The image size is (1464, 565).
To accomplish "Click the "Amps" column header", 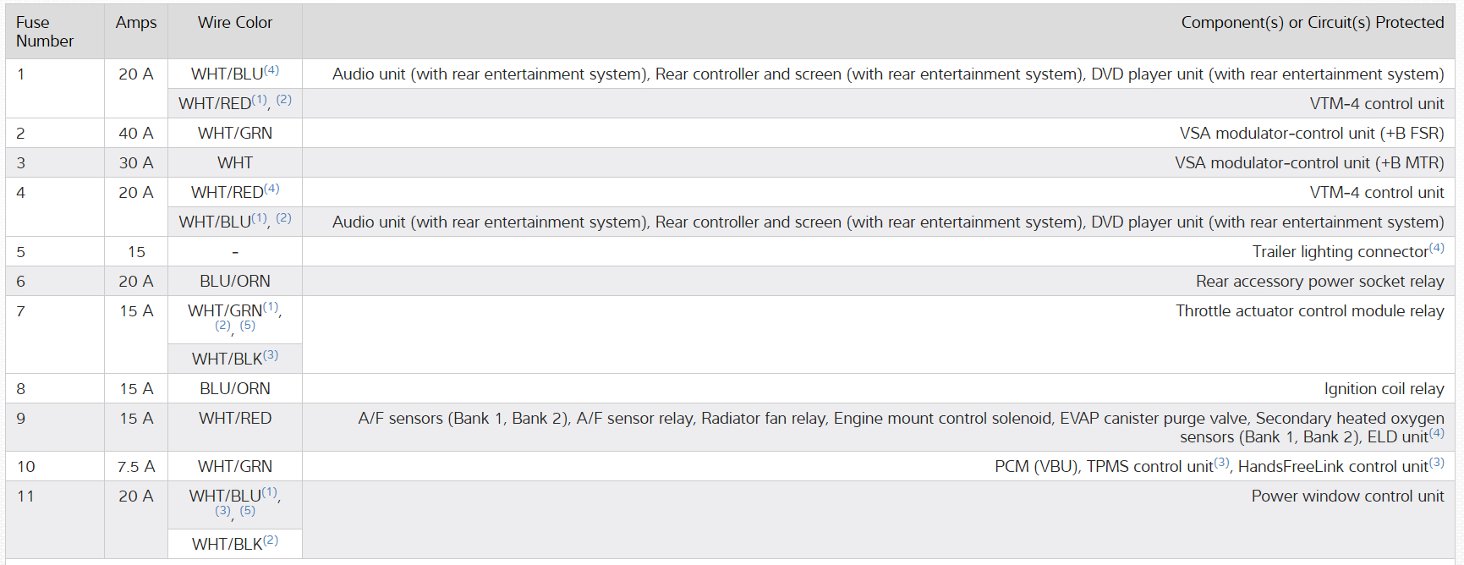I will (x=136, y=23).
